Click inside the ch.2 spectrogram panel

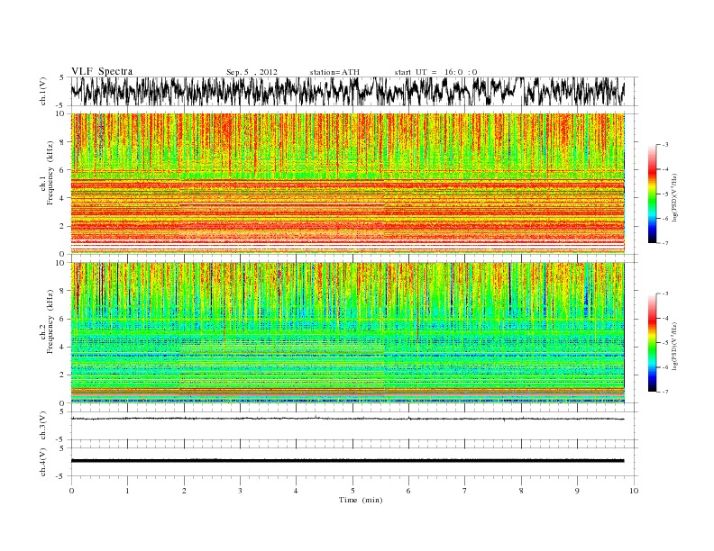pos(347,332)
